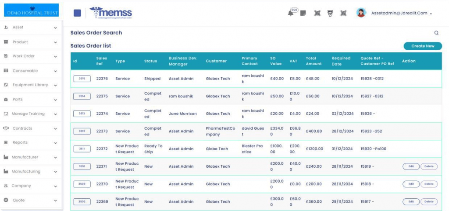
Task: Click the memss logo
Action: tap(111, 13)
